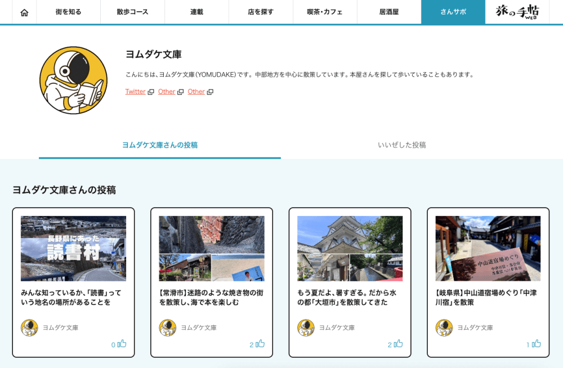
Task: Click the first Other external link
Action: click(167, 92)
